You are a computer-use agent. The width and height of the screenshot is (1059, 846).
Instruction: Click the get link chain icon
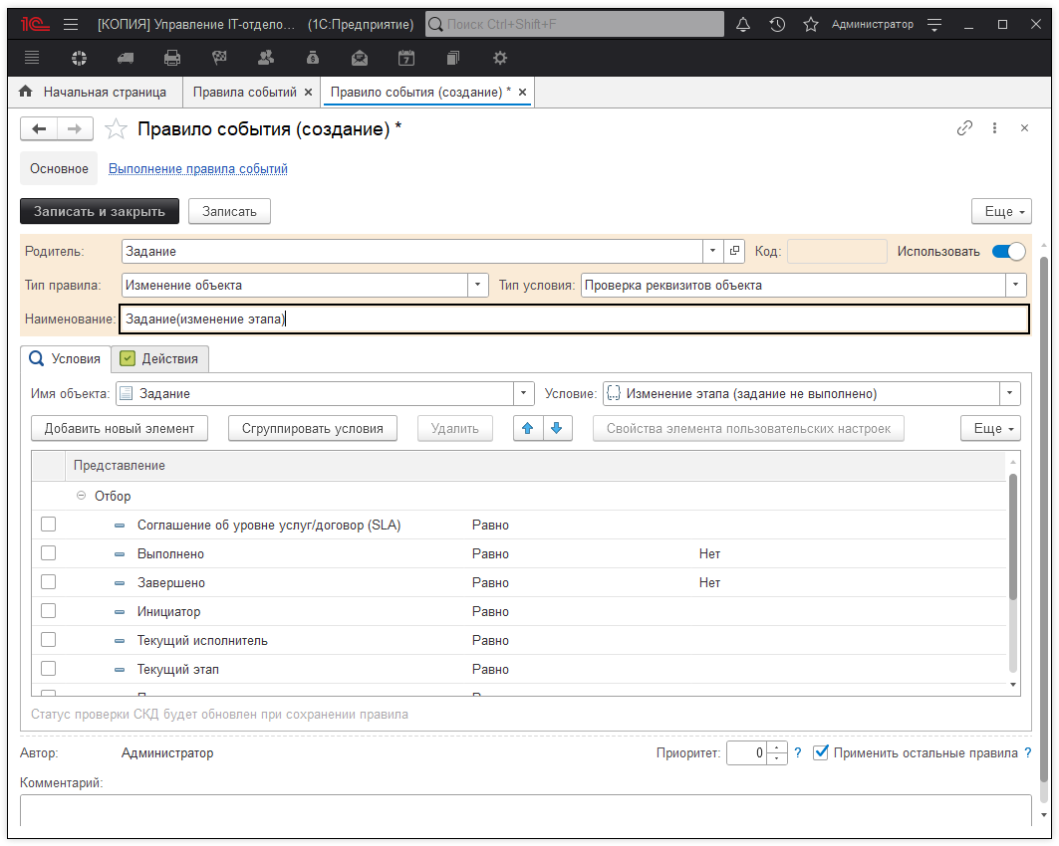[964, 128]
